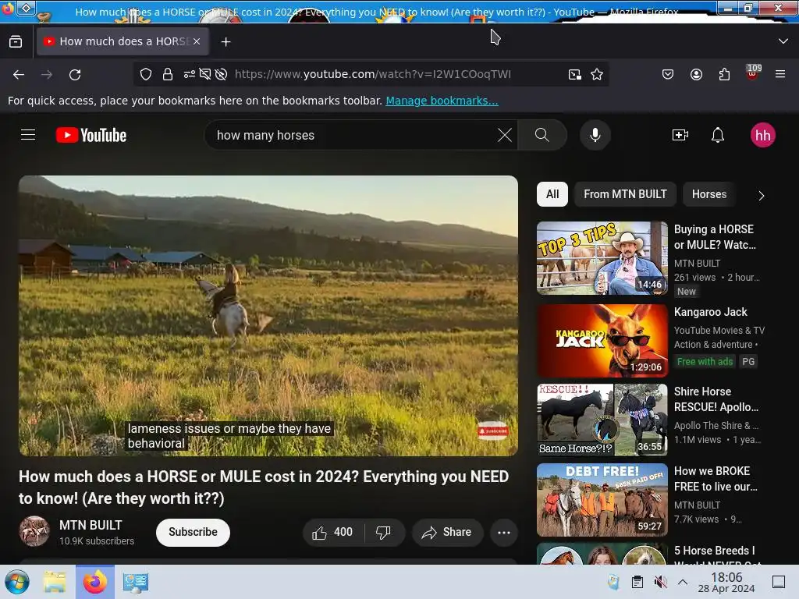Start voice search with the microphone
The width and height of the screenshot is (799, 599).
[x=595, y=135]
